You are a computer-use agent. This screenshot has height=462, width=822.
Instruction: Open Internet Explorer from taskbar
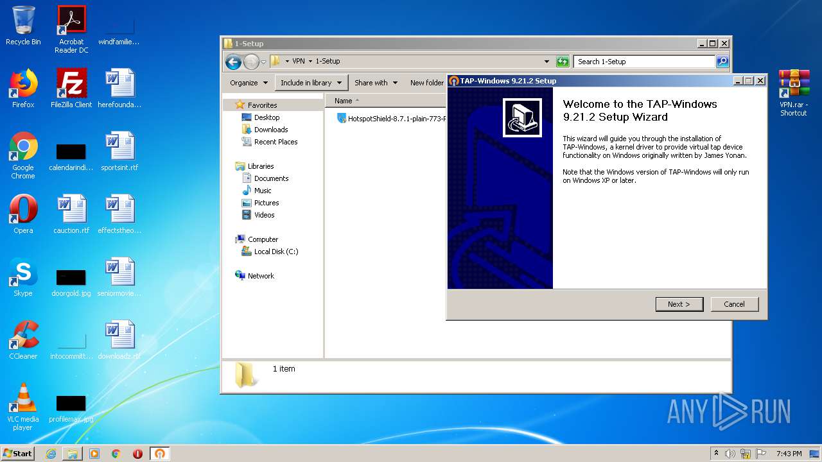coord(51,454)
